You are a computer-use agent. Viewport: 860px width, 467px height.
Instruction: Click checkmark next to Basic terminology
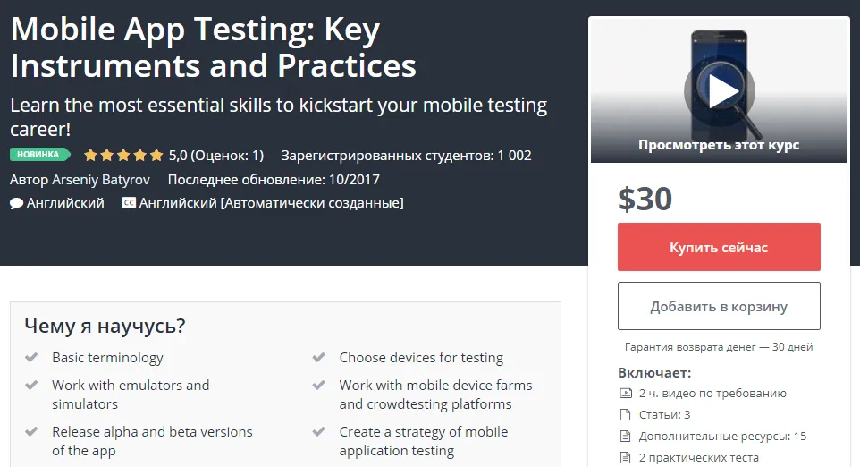32,358
